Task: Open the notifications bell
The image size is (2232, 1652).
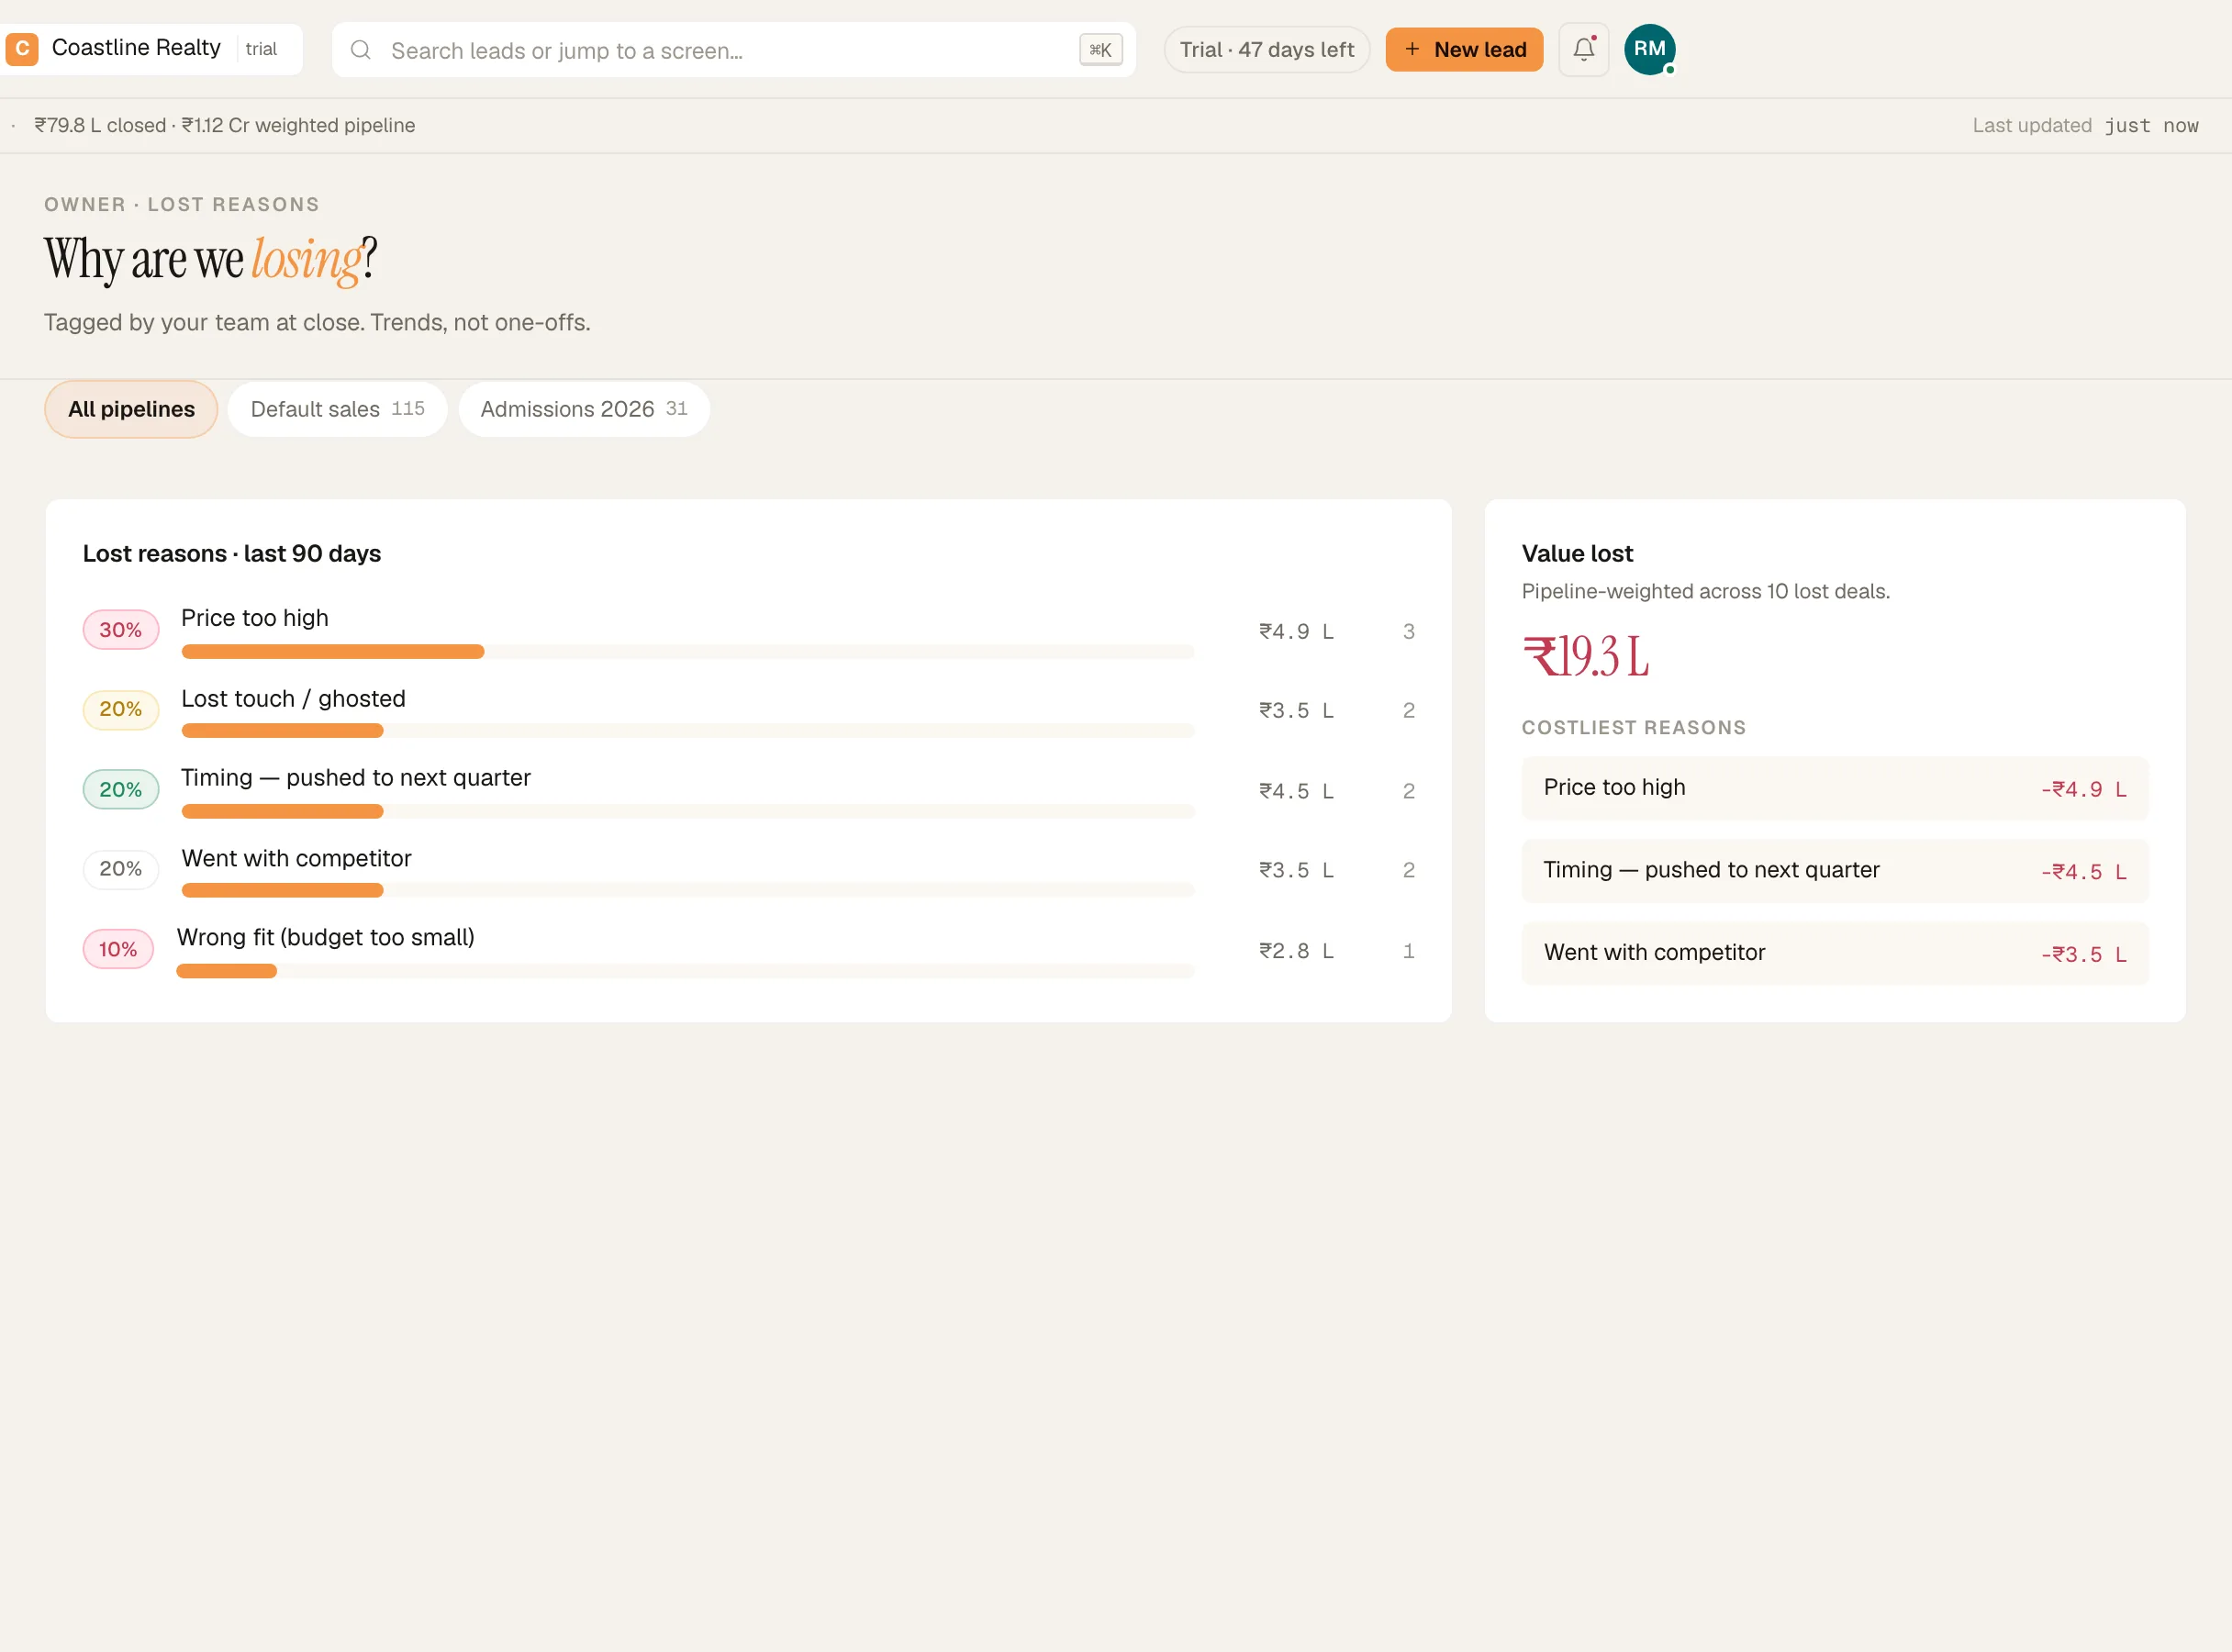Action: (1583, 49)
